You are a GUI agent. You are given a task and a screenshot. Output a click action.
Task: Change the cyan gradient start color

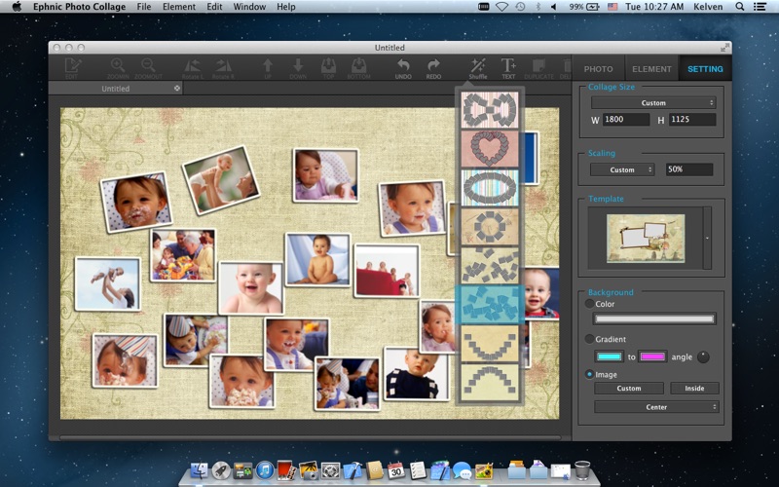pyautogui.click(x=610, y=356)
